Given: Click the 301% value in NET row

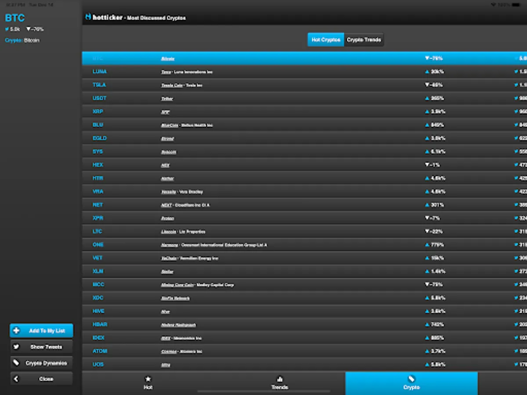Looking at the screenshot, I should [437, 205].
